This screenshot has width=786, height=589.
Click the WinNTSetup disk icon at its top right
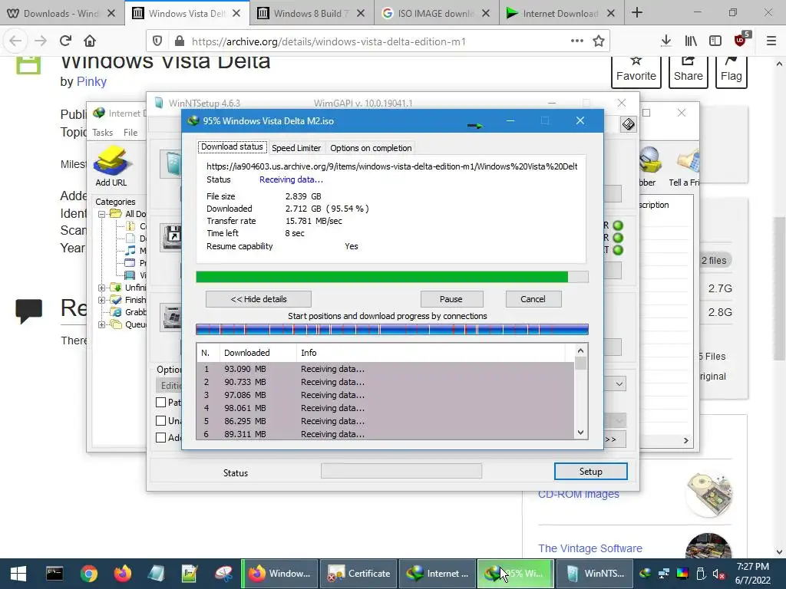628,123
